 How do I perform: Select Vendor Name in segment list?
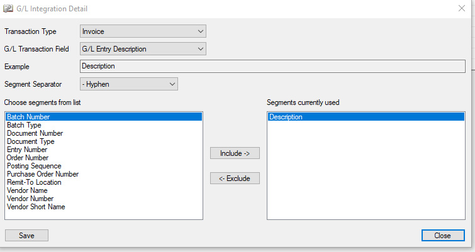click(x=27, y=190)
